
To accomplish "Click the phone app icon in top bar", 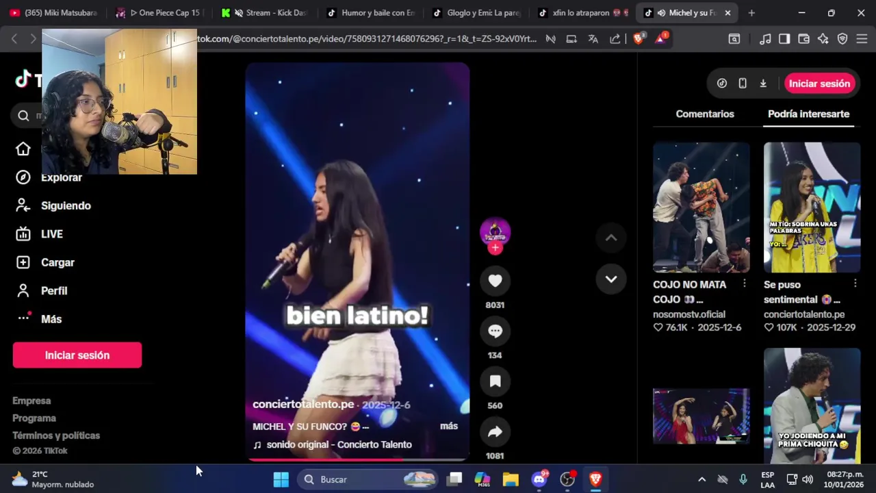I will click(x=743, y=84).
